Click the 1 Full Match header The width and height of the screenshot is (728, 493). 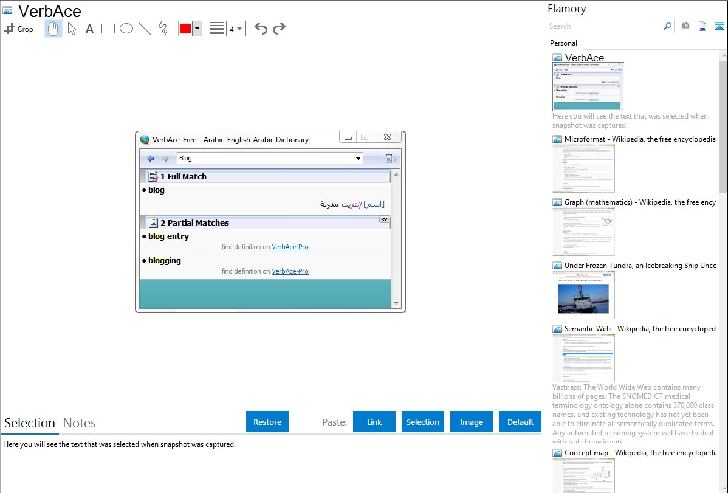pyautogui.click(x=265, y=176)
